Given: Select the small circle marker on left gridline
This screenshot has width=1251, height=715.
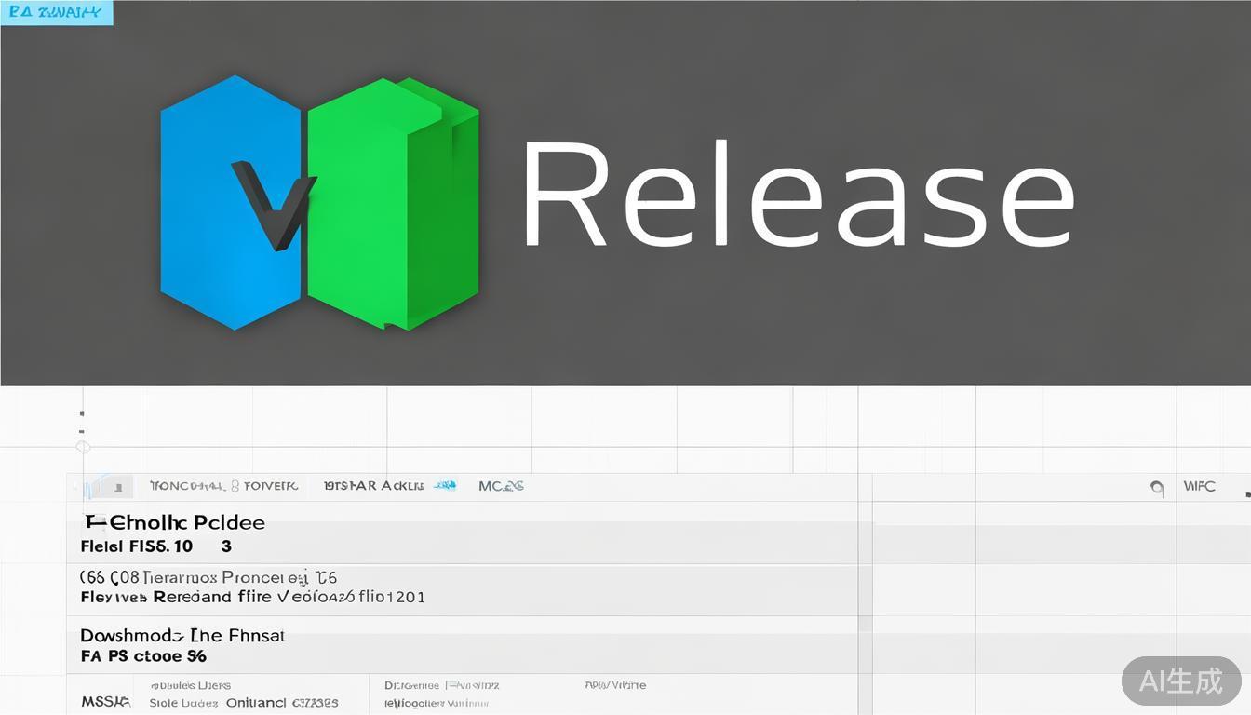Looking at the screenshot, I should [82, 447].
